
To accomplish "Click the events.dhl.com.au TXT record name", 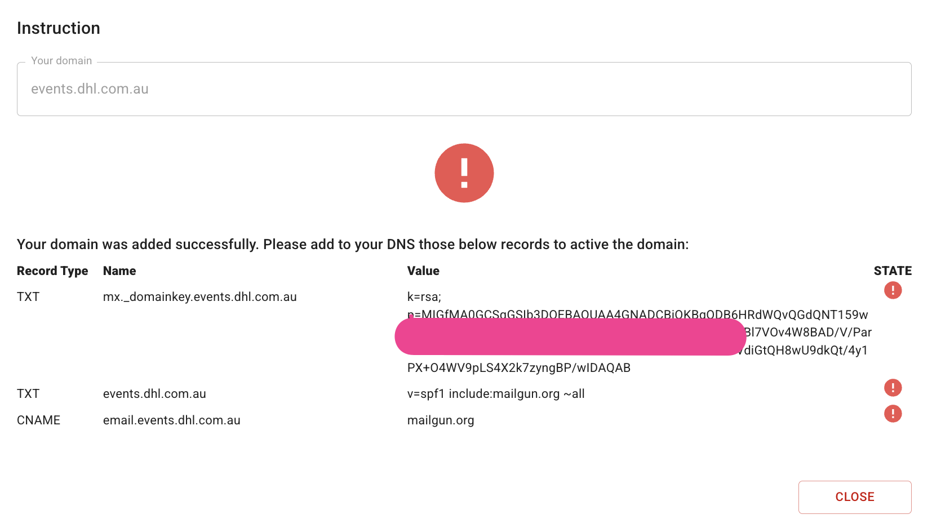I will (154, 394).
